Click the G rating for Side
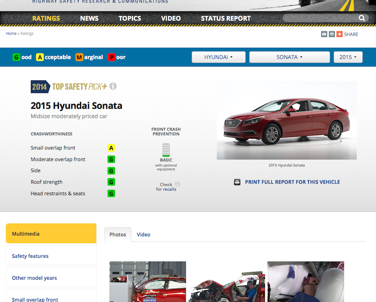The image size is (376, 302). click(111, 171)
